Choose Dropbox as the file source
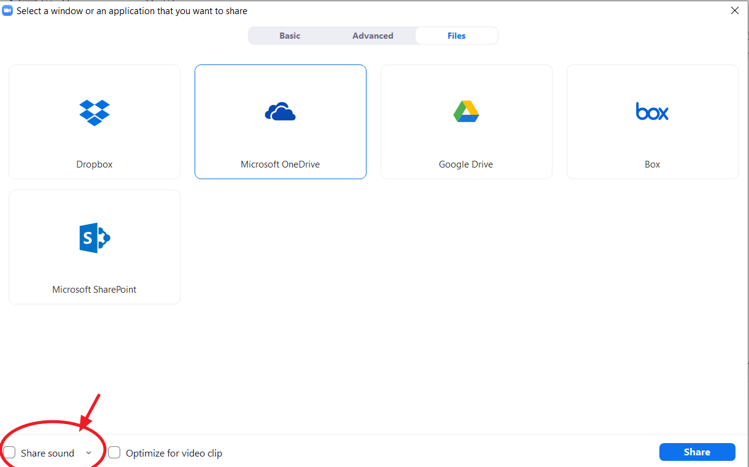This screenshot has width=749, height=467. (x=94, y=122)
